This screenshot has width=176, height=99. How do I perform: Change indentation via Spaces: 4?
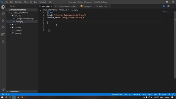(136, 94)
